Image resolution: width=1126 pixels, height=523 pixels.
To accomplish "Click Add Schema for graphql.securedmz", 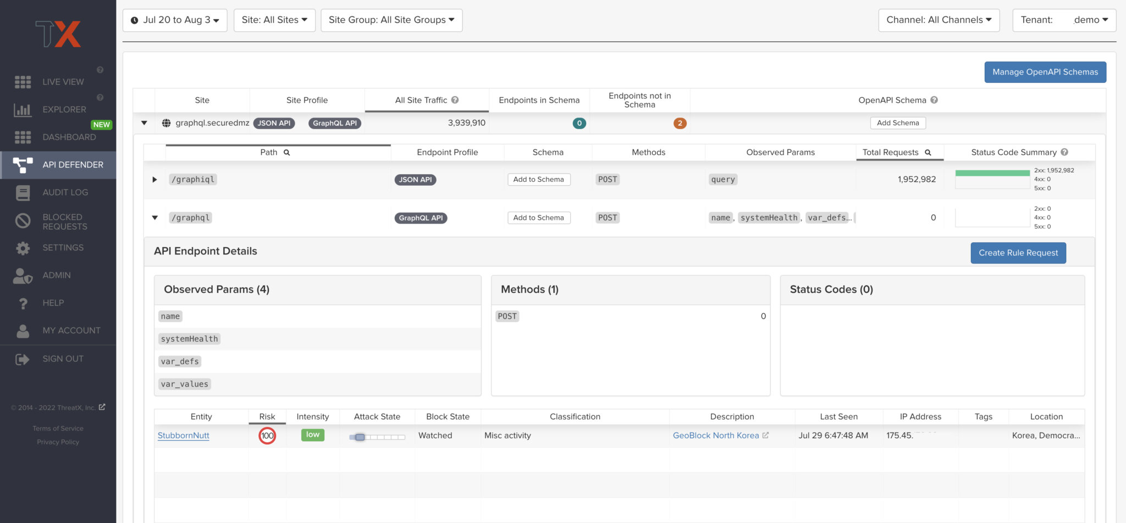I will point(898,123).
